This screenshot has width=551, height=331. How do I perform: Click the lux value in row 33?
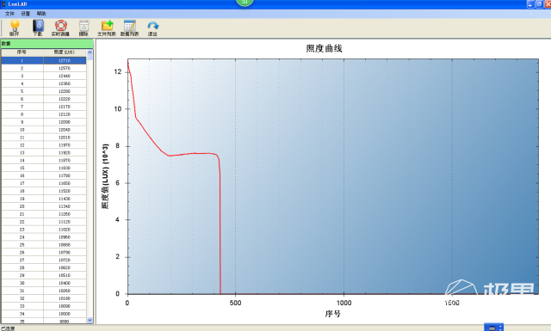coord(65,306)
